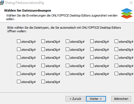
Task: Tick the third checkbox in the second row
Action: [67, 49]
